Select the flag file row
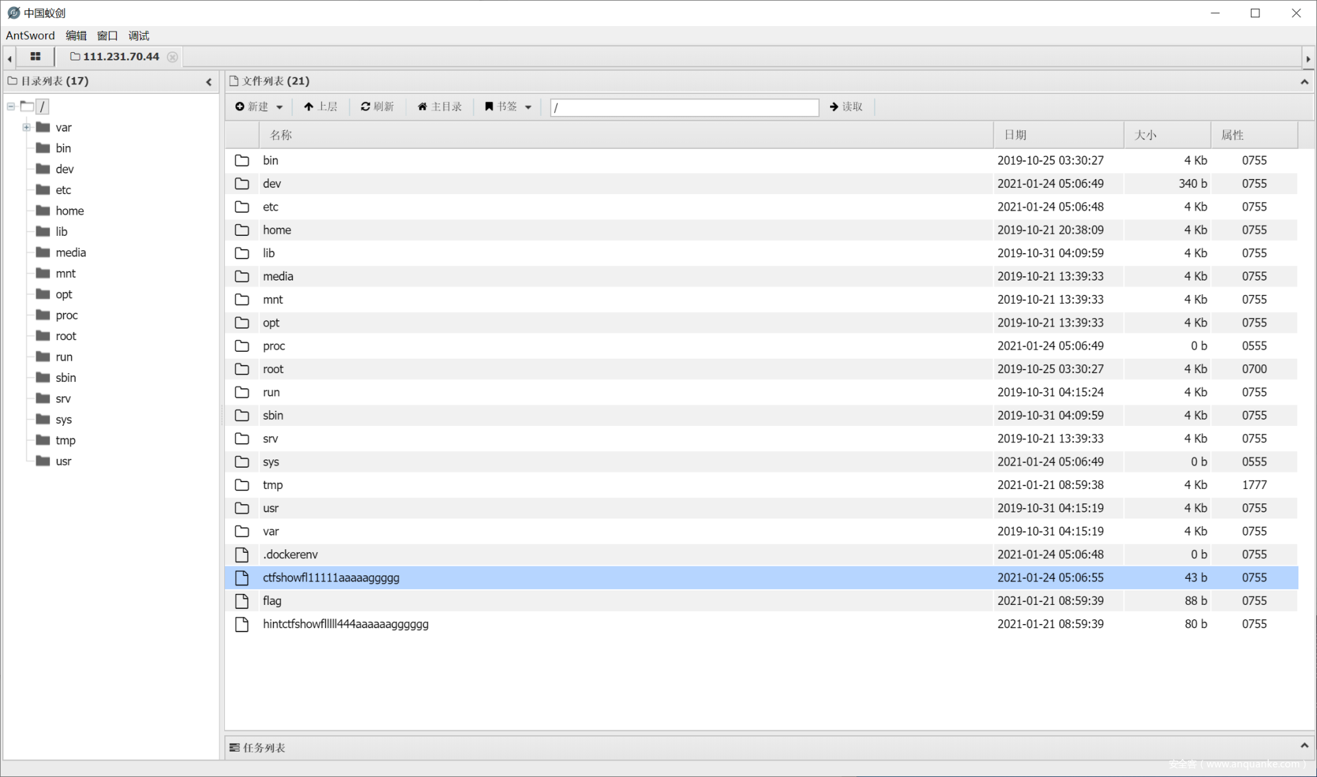1317x777 pixels. coord(272,601)
